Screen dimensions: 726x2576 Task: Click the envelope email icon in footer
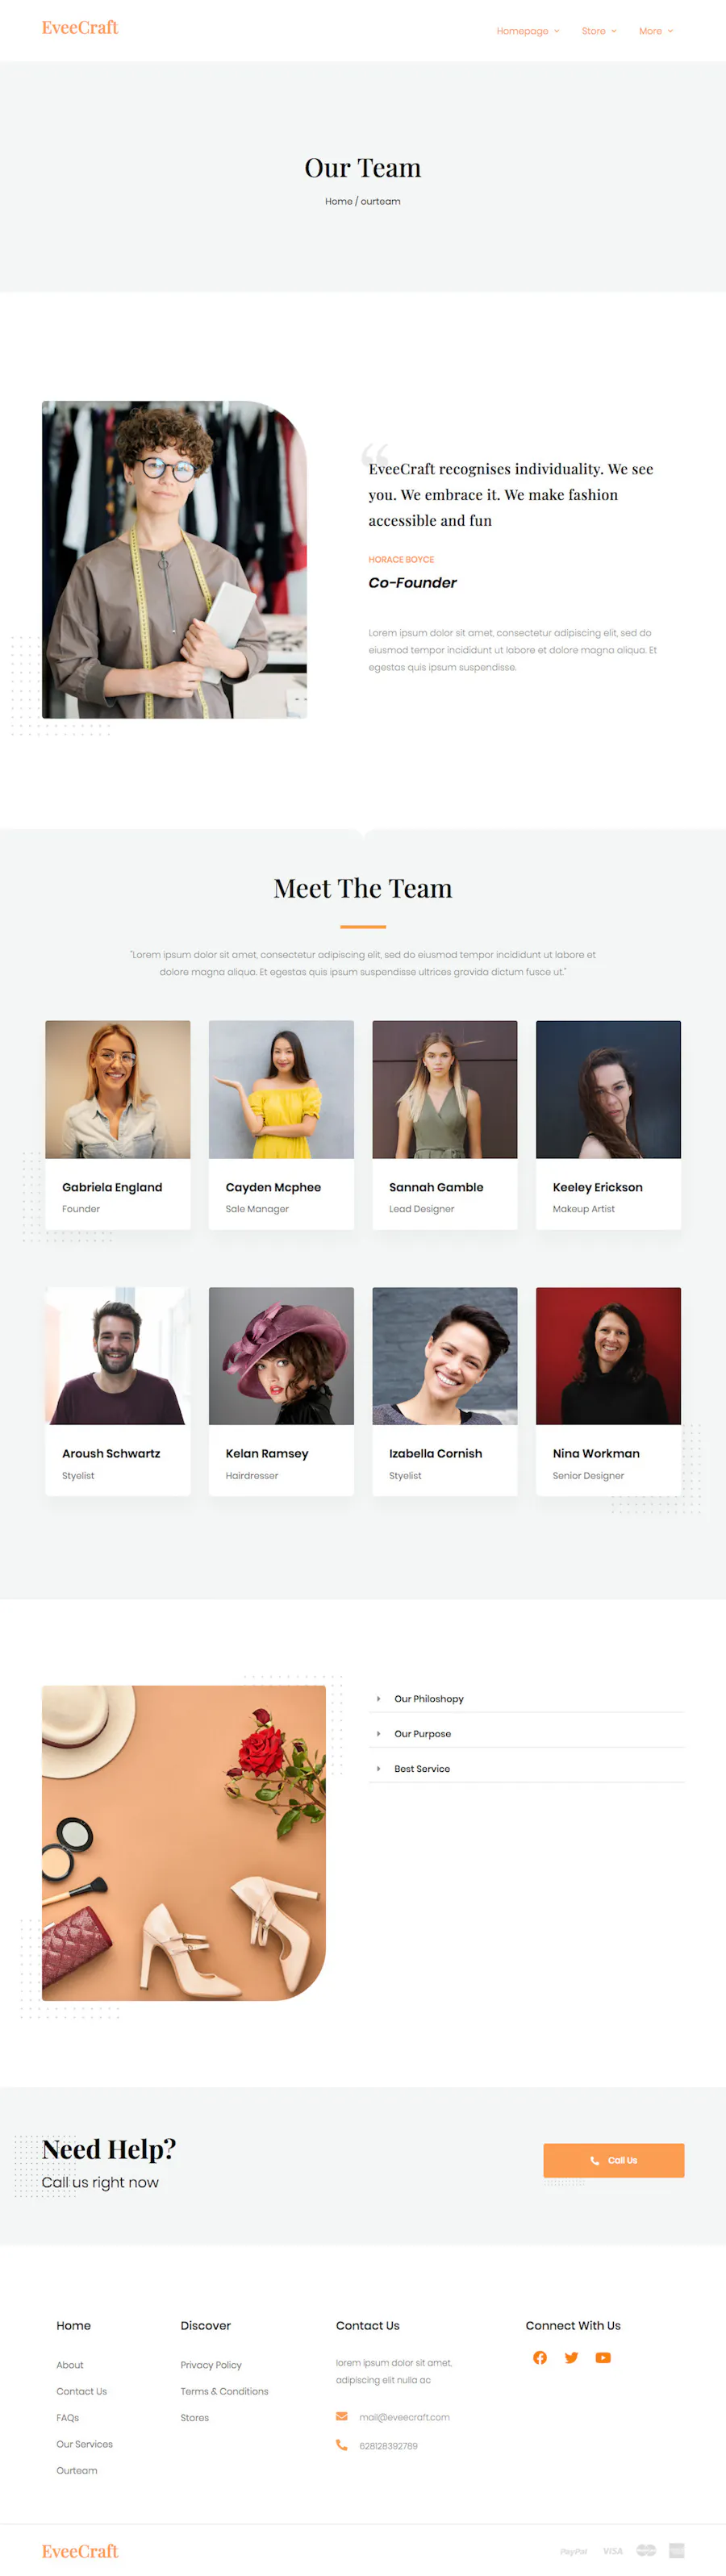(x=342, y=2416)
